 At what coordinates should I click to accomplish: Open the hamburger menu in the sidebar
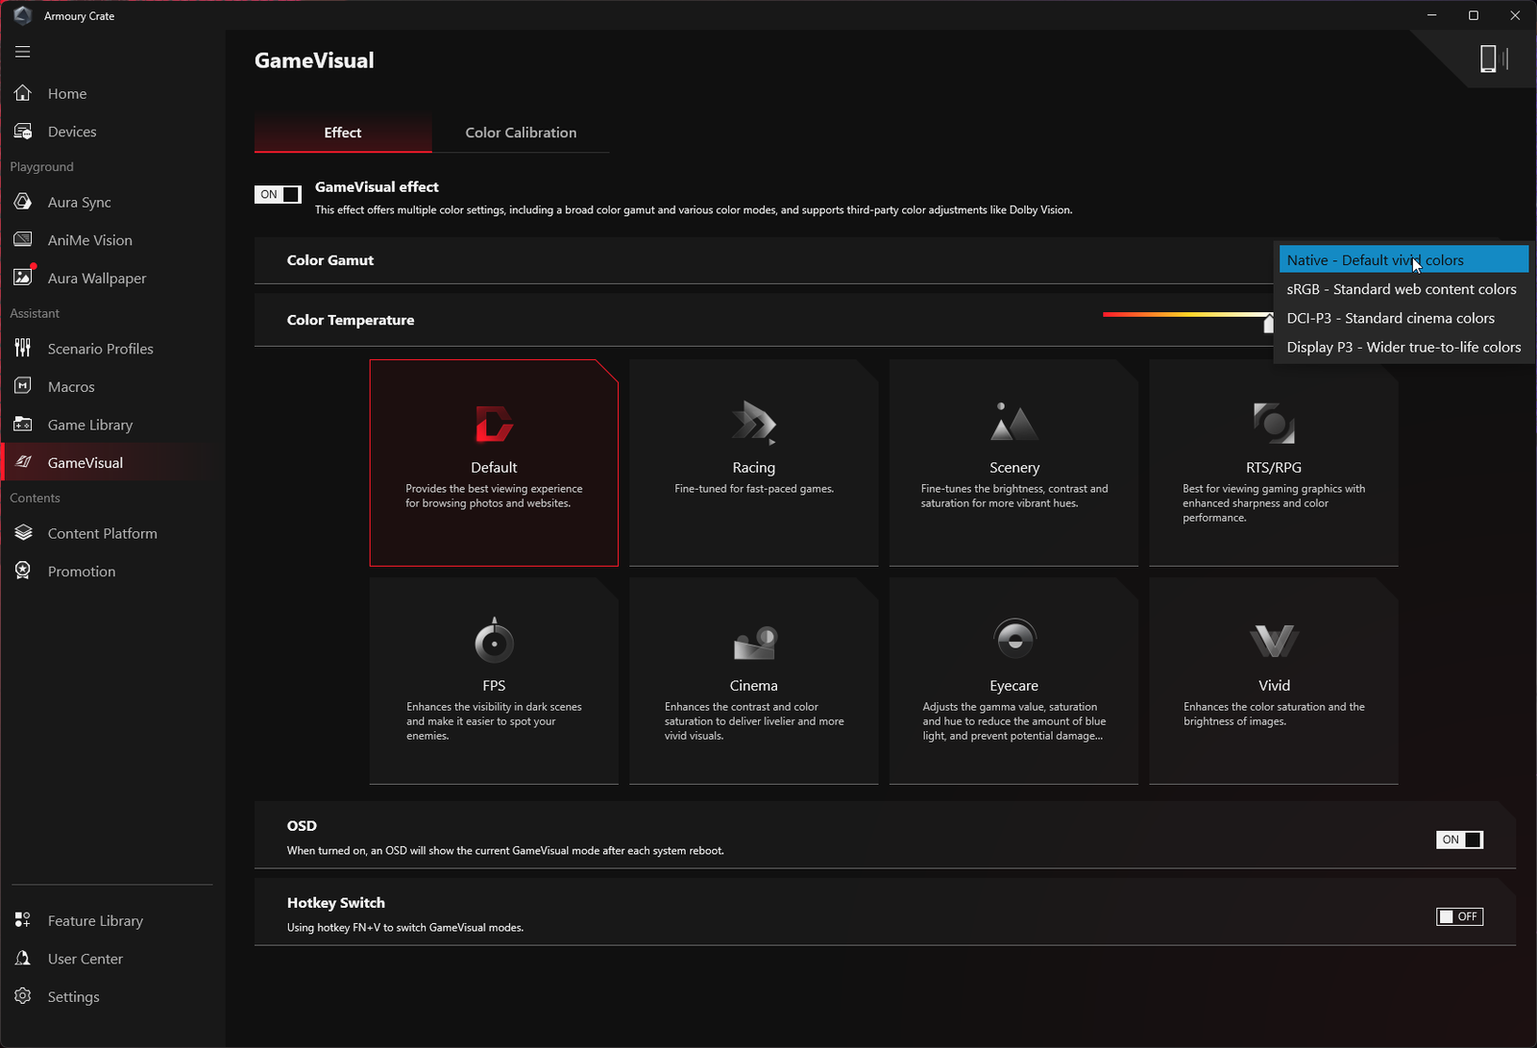click(23, 52)
